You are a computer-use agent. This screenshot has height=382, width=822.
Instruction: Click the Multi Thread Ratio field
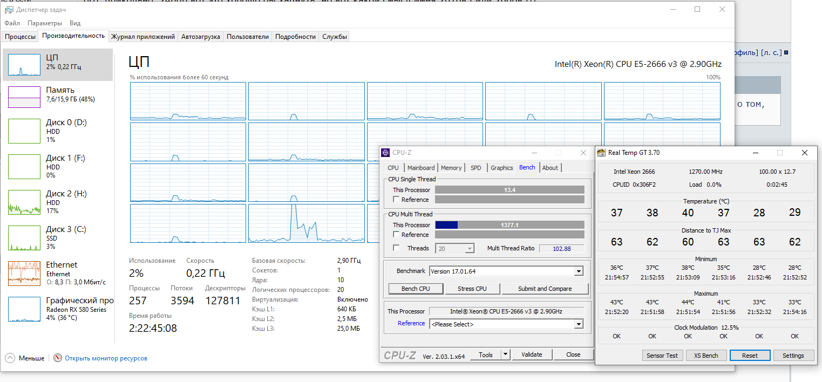pyautogui.click(x=561, y=248)
